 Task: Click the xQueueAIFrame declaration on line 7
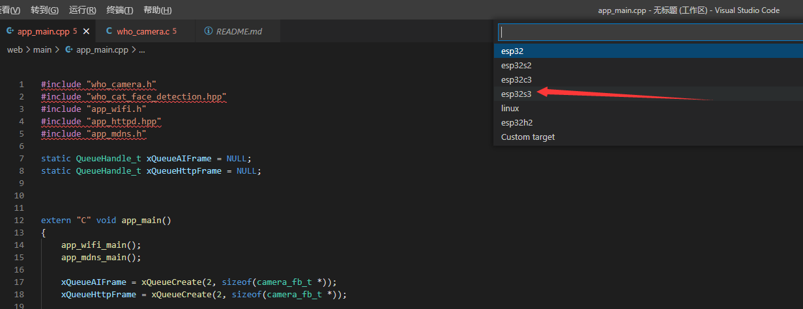click(184, 158)
